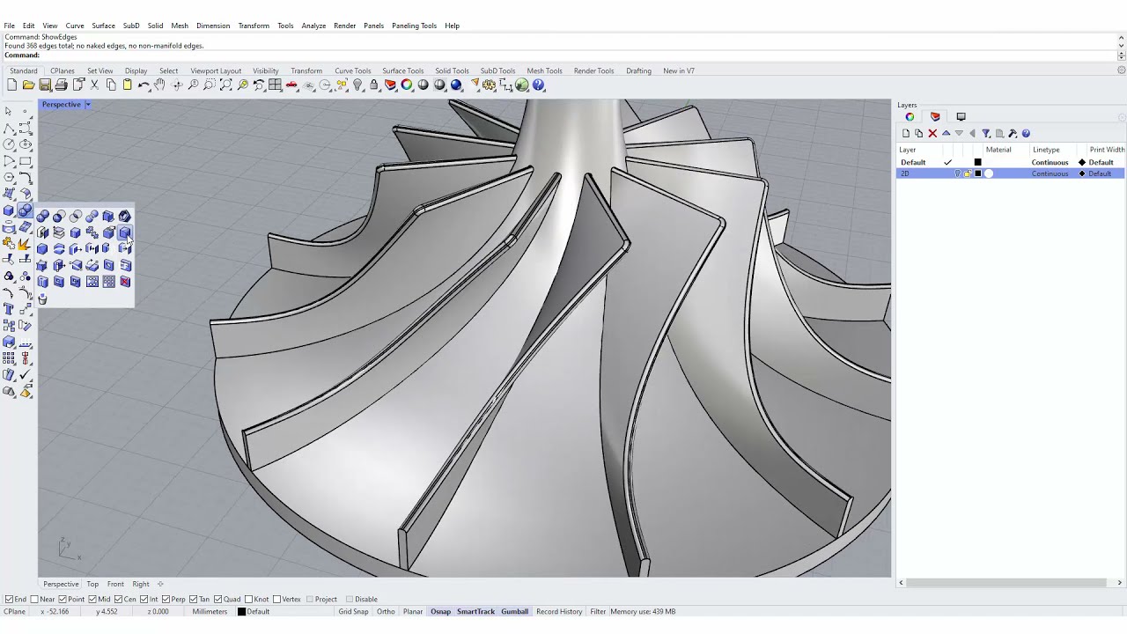The image size is (1127, 634).
Task: Click the Layers panel horizontal scrollbar
Action: [1006, 583]
